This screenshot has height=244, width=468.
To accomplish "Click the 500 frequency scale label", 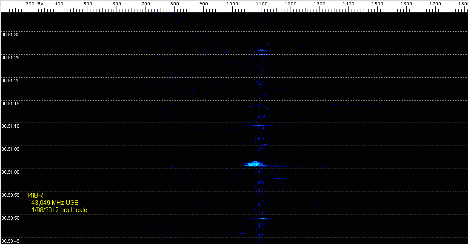I will click(x=88, y=3).
